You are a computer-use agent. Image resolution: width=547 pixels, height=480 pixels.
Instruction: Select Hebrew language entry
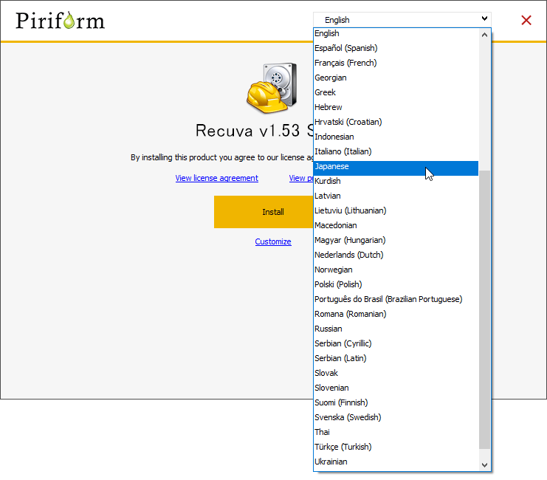coord(396,107)
